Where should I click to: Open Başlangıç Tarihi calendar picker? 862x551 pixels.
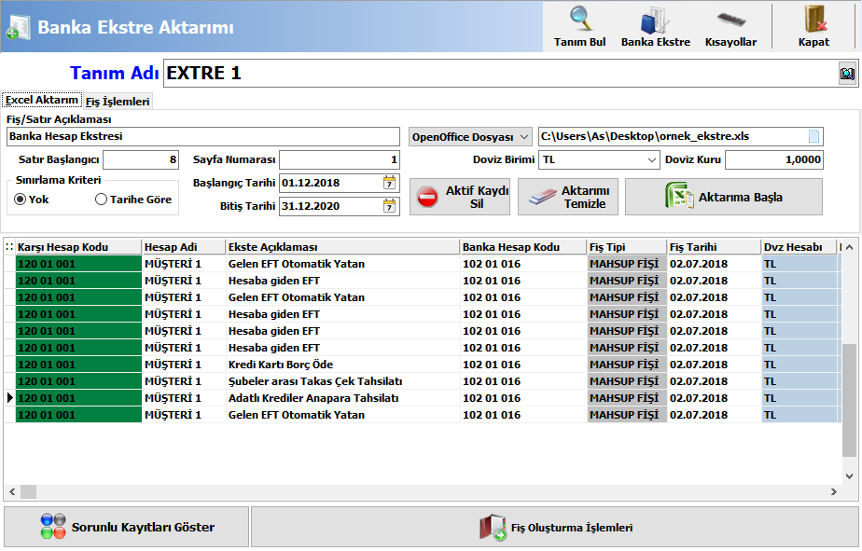pos(389,183)
